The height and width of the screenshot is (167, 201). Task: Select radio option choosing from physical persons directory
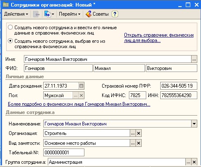click(x=10, y=41)
